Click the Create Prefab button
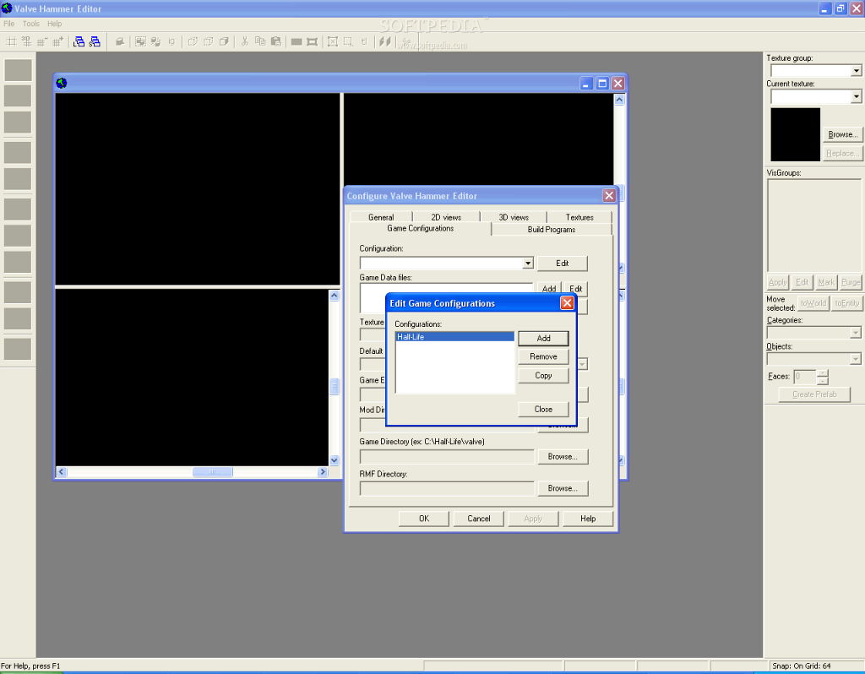The width and height of the screenshot is (865, 674). point(814,394)
